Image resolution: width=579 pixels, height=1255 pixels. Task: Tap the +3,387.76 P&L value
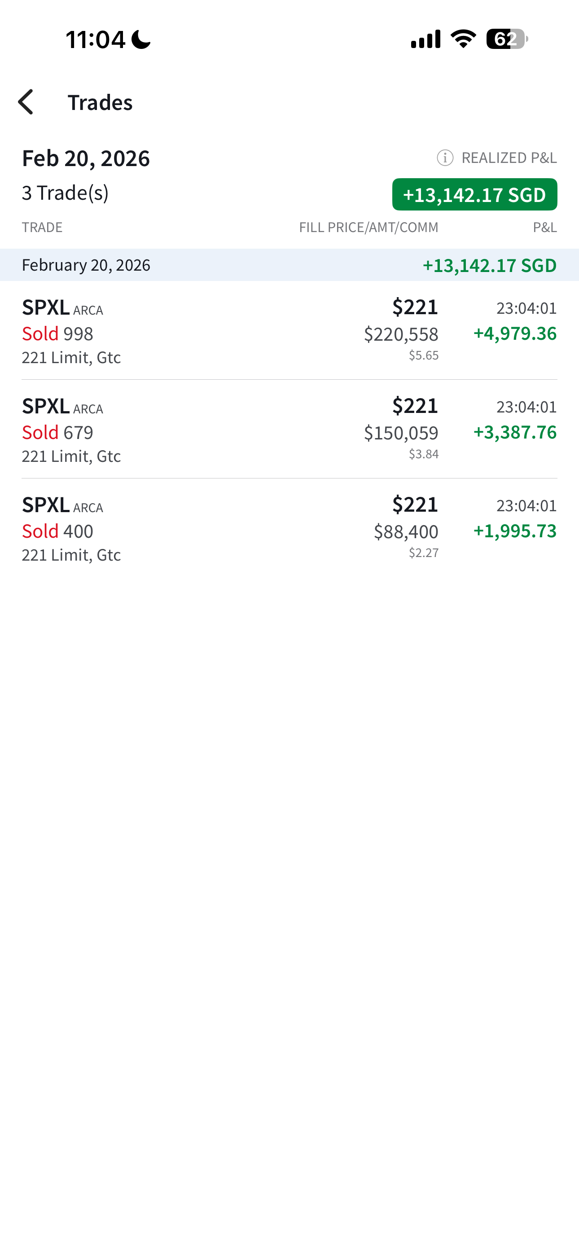515,432
